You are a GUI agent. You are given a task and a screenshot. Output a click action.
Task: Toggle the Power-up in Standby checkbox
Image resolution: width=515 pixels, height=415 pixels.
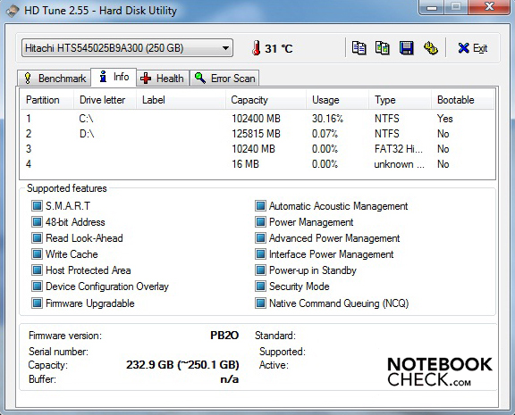pyautogui.click(x=260, y=270)
